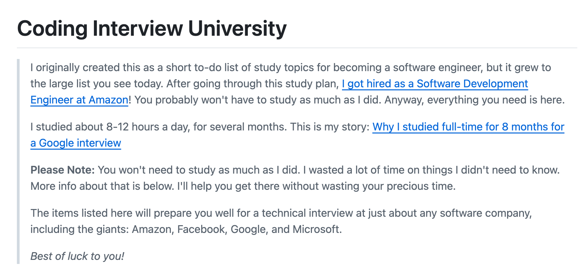Click the italic "Best of luck to you!" line
582x269 pixels.
pos(77,256)
